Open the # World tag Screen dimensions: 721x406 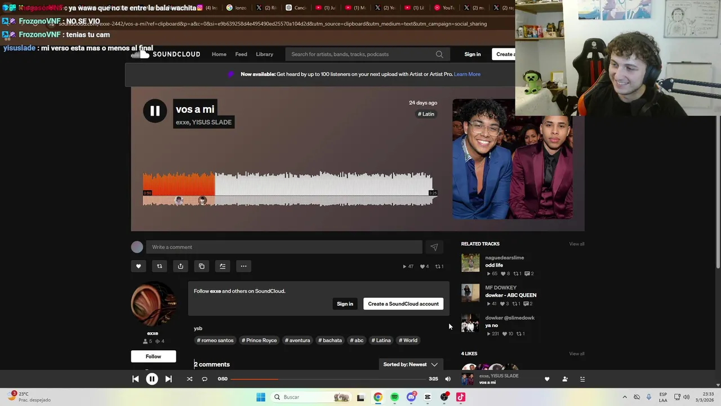click(x=408, y=340)
